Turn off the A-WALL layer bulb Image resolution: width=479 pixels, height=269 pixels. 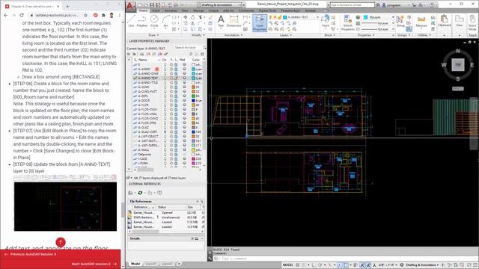pos(165,149)
